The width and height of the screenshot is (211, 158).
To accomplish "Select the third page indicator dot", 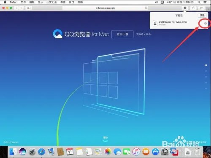I will (206, 77).
